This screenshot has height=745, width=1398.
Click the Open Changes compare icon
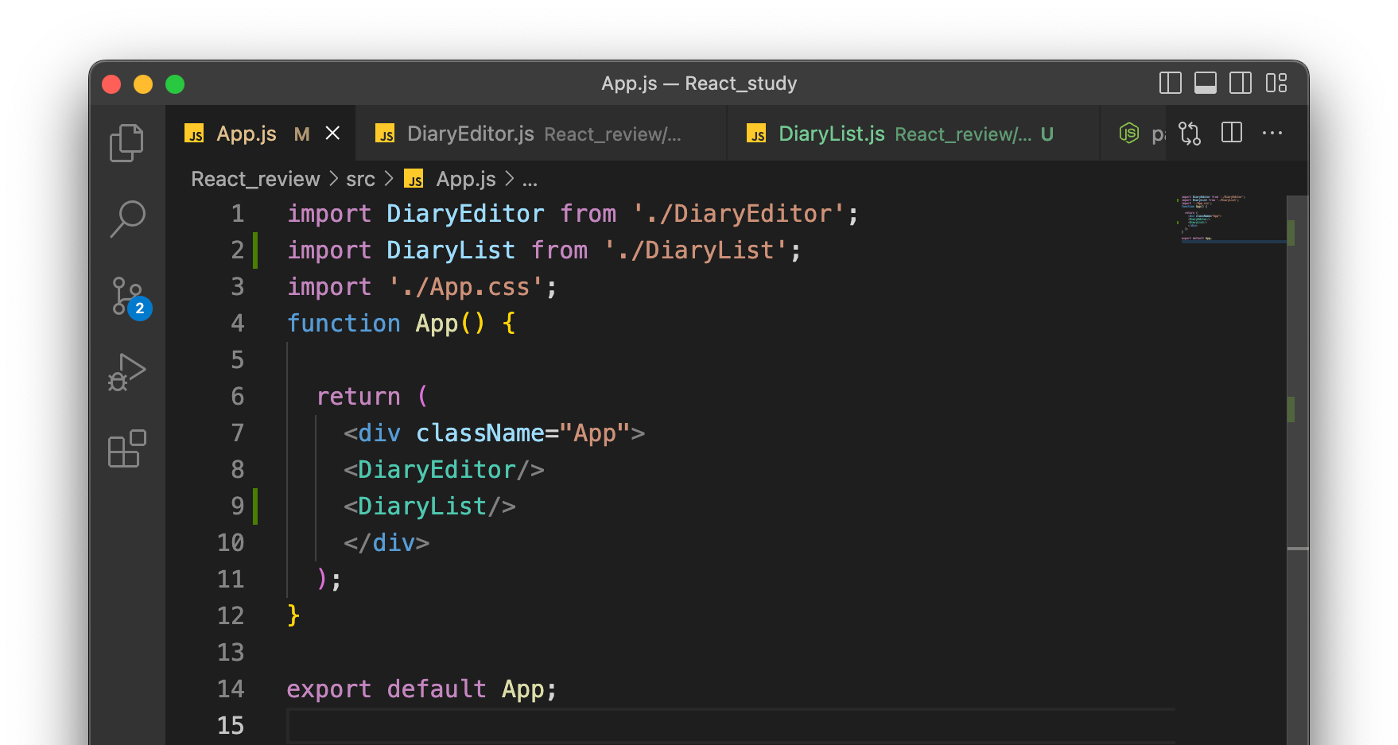[1190, 134]
